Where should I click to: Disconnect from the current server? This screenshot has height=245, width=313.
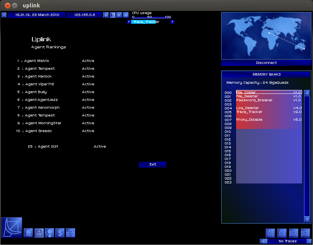(266, 63)
